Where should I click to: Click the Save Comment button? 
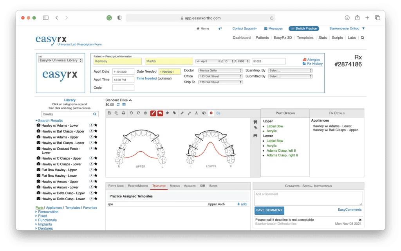click(x=269, y=210)
